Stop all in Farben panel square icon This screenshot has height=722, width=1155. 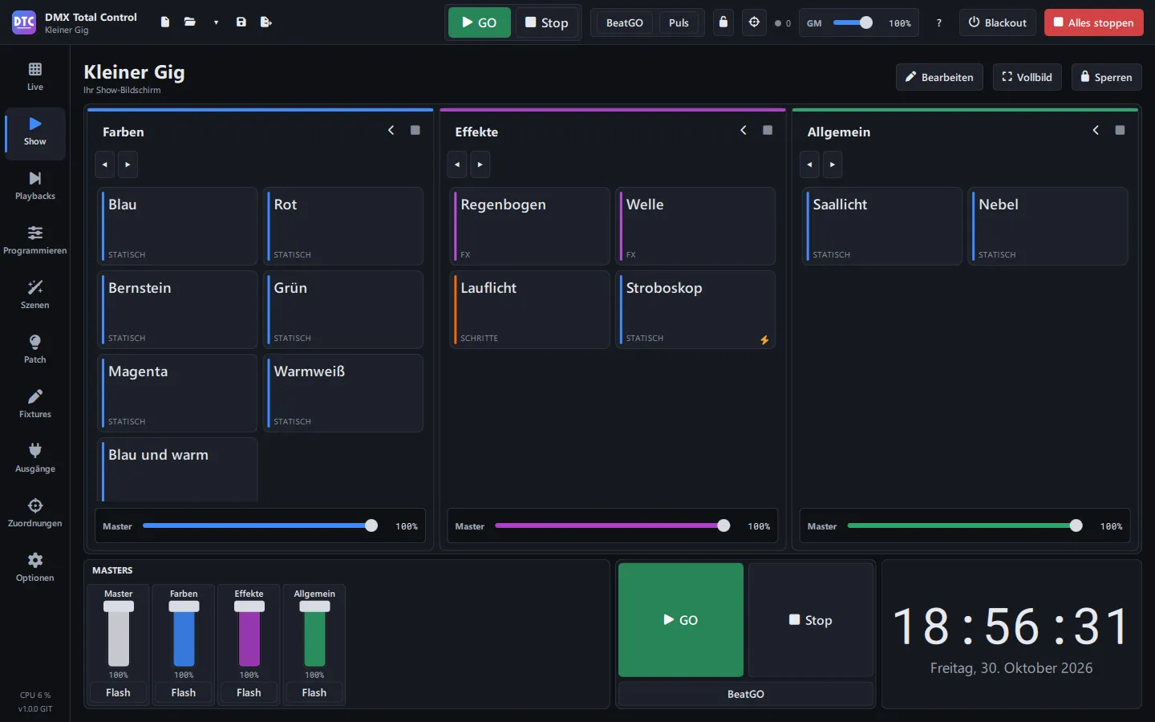click(415, 130)
